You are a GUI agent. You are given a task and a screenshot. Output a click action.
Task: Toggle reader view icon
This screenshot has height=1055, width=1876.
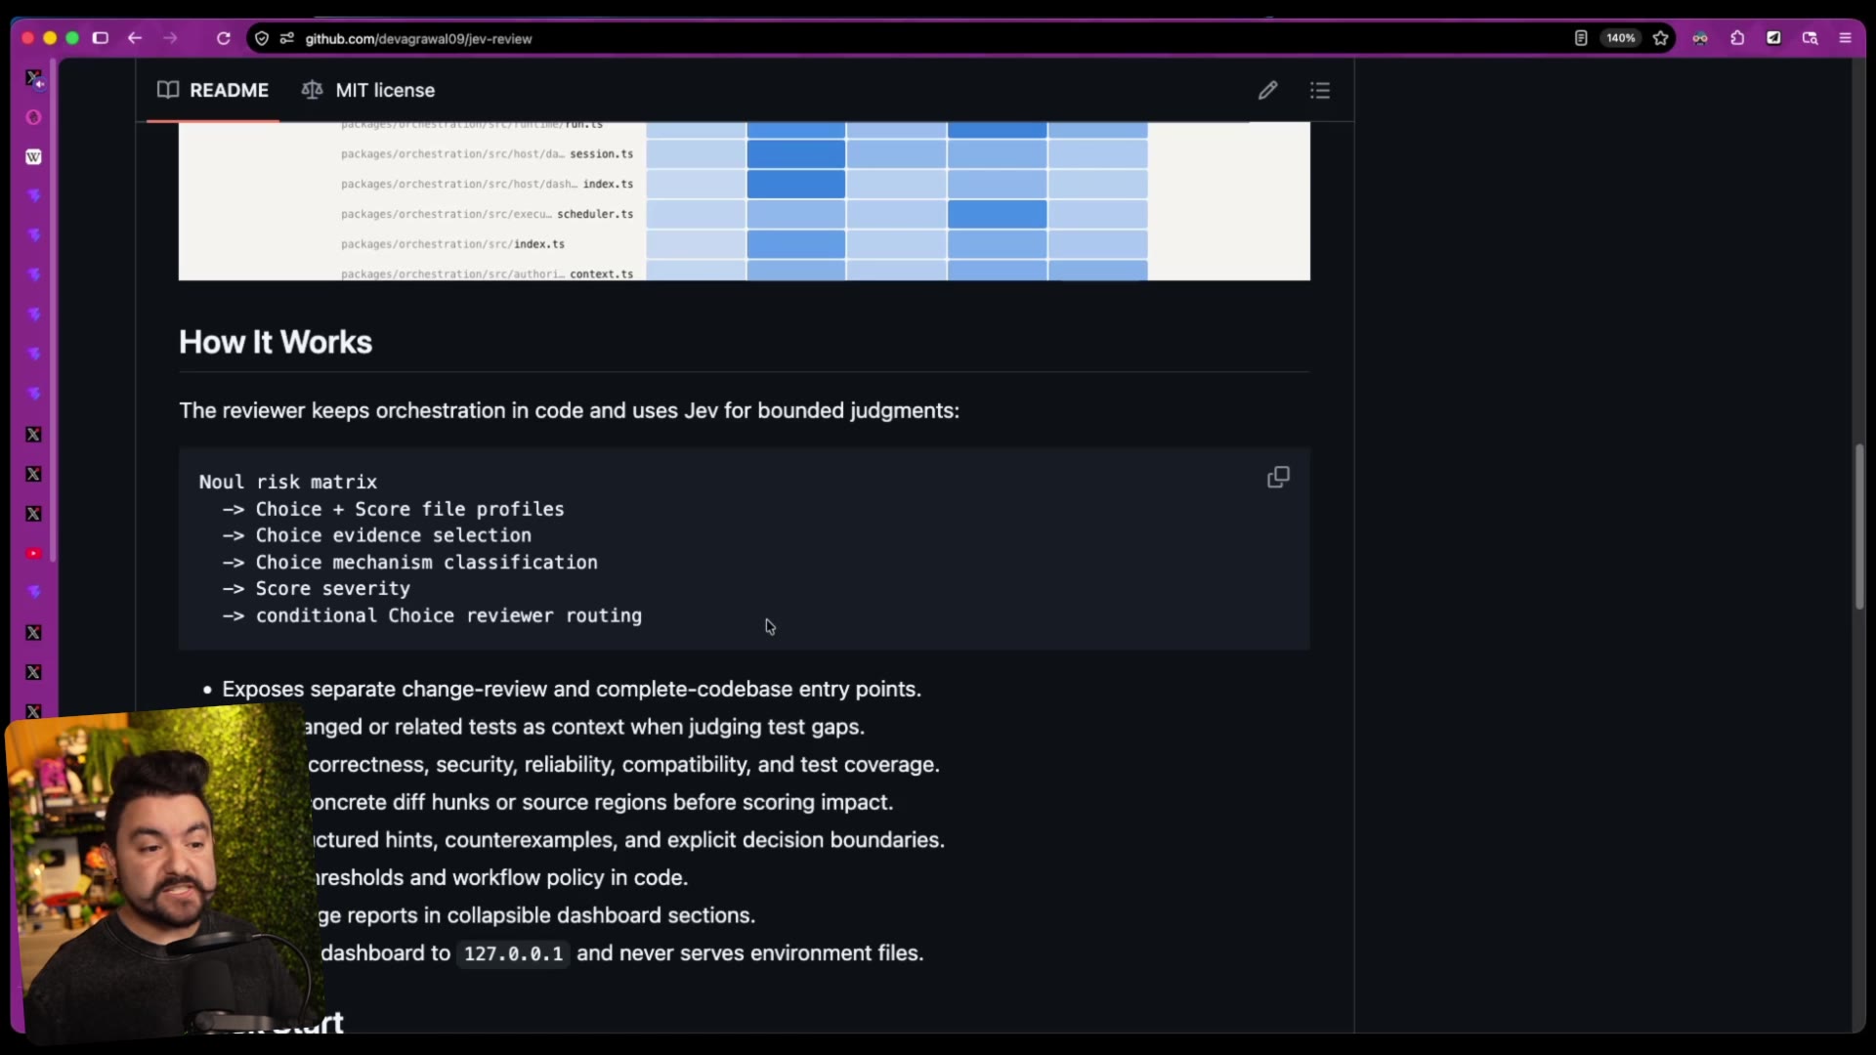pos(1580,38)
